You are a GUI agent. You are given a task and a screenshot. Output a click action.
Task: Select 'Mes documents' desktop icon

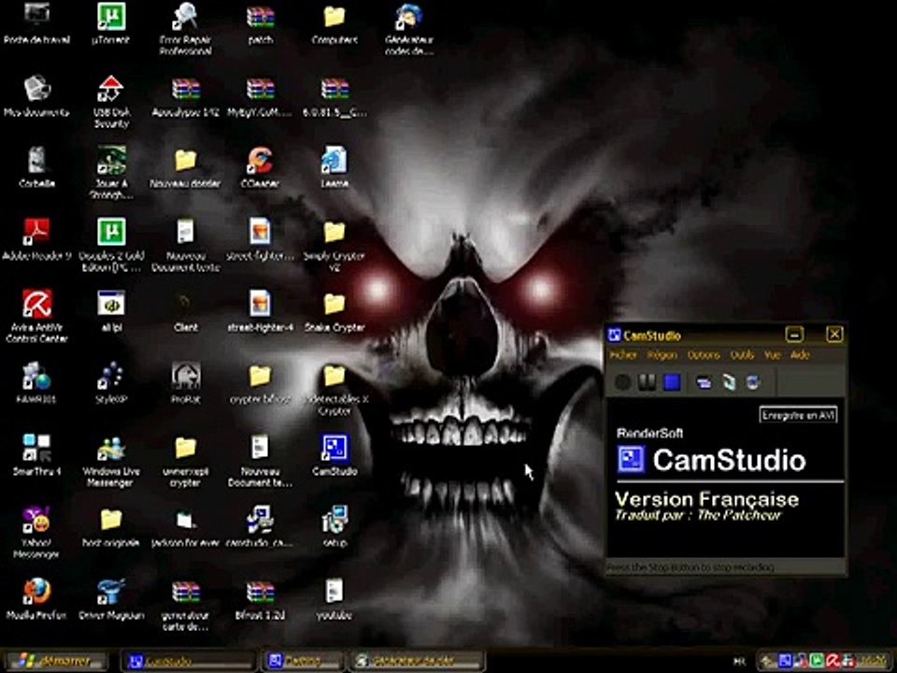36,95
